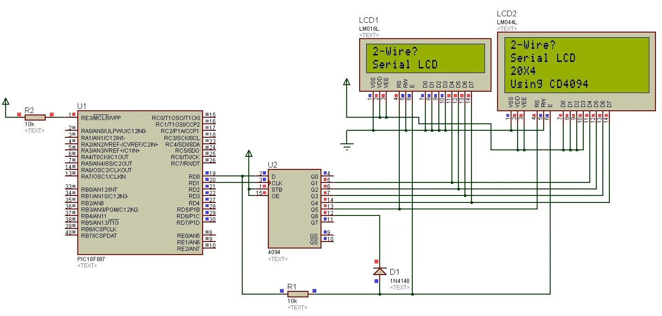Click the <TEXT> placeholder under 1N4148
Viewport: 662px width, 316px height.
400,288
